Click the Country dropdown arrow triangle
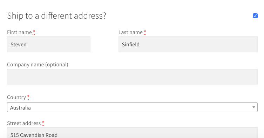This screenshot has height=138, width=264. point(254,107)
